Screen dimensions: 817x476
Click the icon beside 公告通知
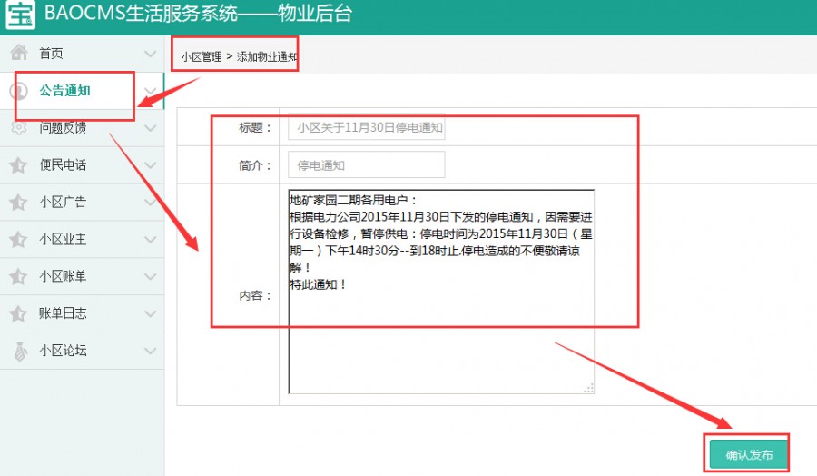click(19, 91)
